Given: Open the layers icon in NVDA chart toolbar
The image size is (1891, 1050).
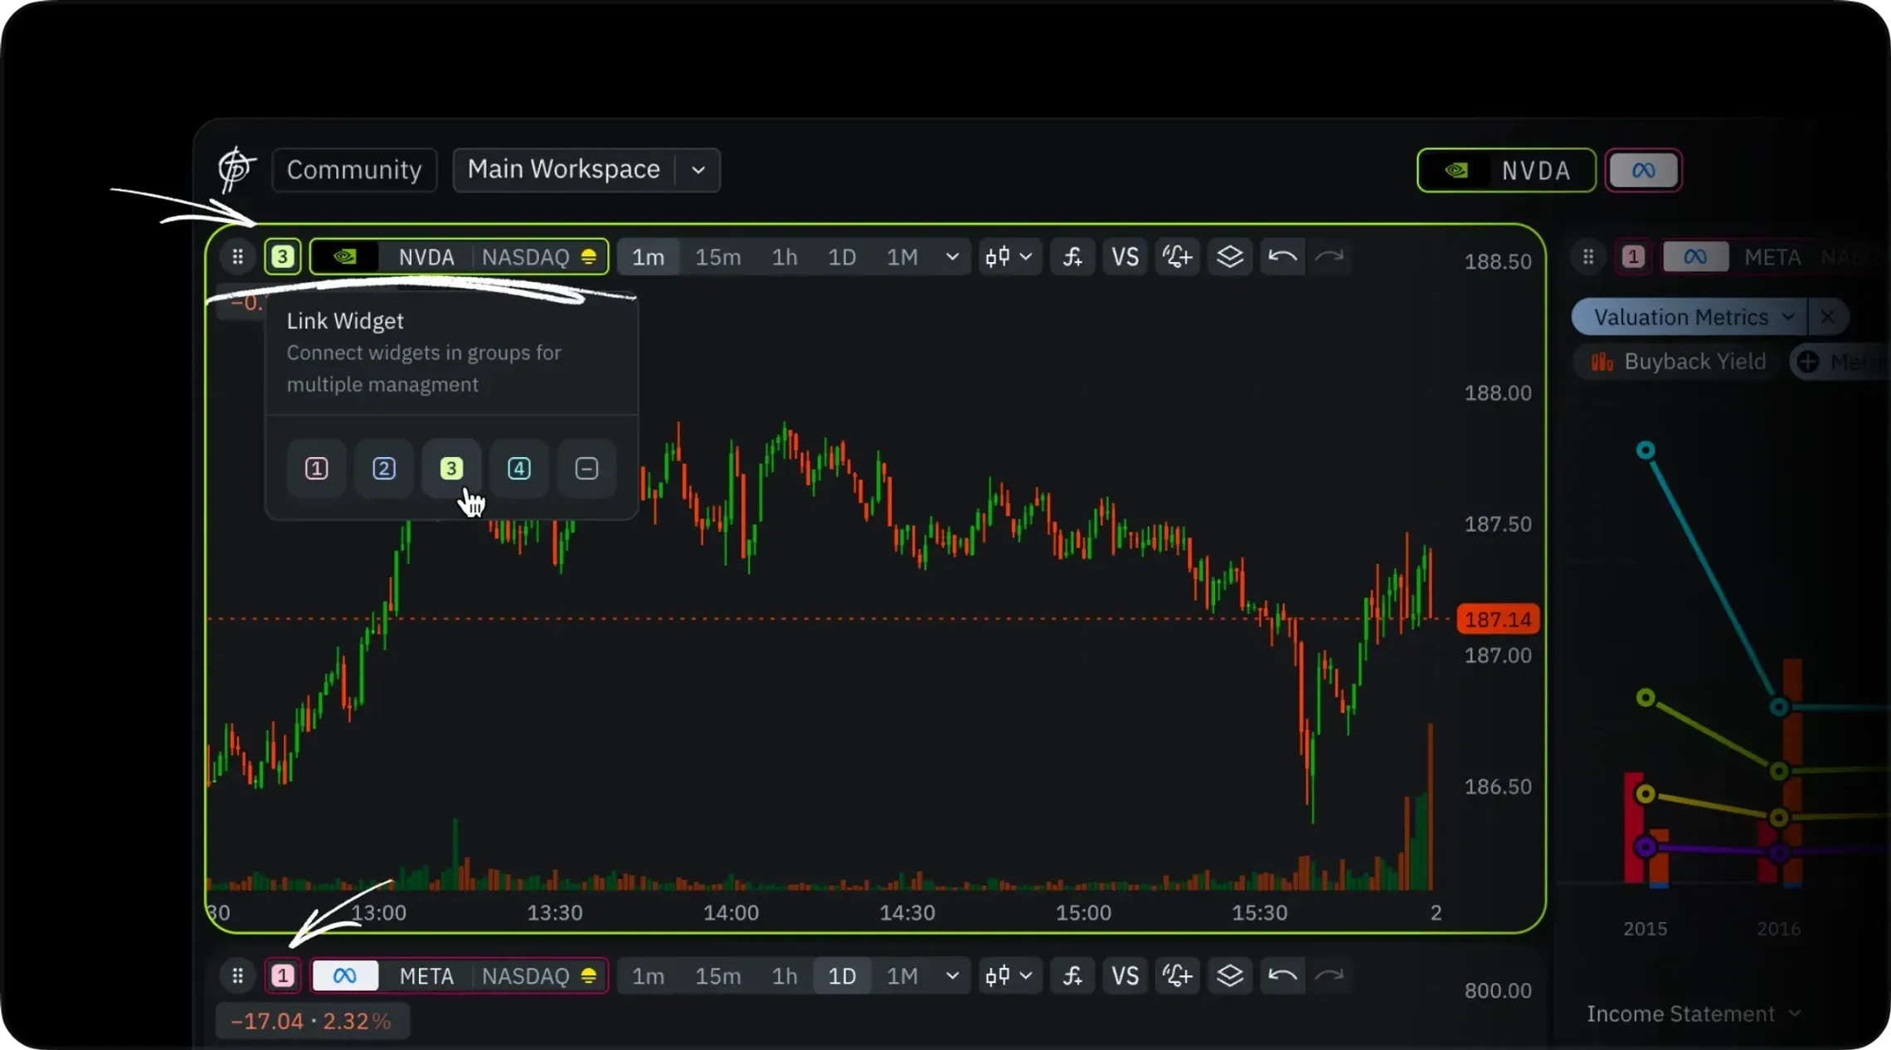Looking at the screenshot, I should pyautogui.click(x=1229, y=257).
